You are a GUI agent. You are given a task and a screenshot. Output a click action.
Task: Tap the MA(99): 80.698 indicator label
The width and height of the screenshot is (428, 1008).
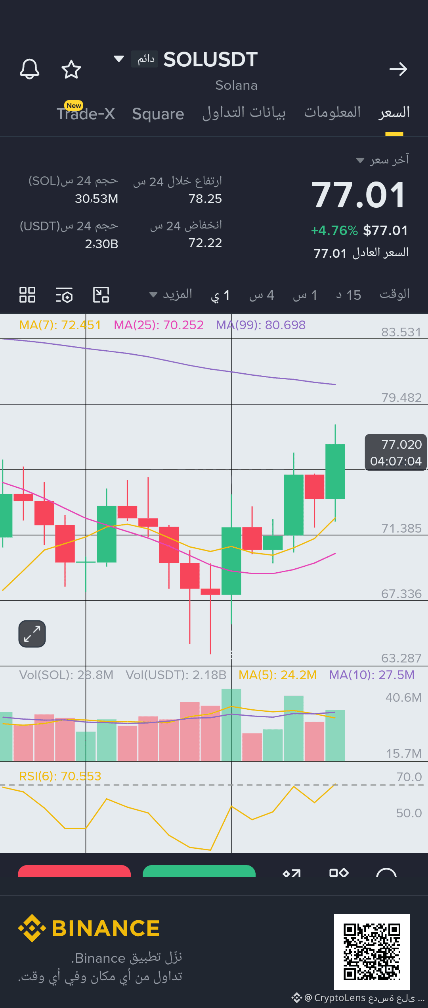coord(261,325)
